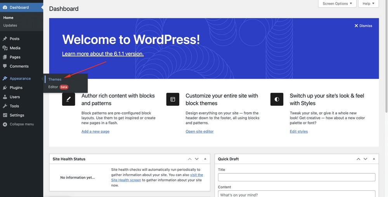Viewport: 388px width, 197px height.
Task: Expand the Help dropdown panel
Action: 368,4
